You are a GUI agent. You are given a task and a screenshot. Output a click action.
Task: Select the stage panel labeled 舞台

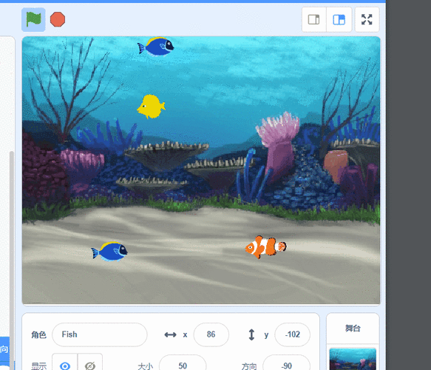[x=353, y=328]
